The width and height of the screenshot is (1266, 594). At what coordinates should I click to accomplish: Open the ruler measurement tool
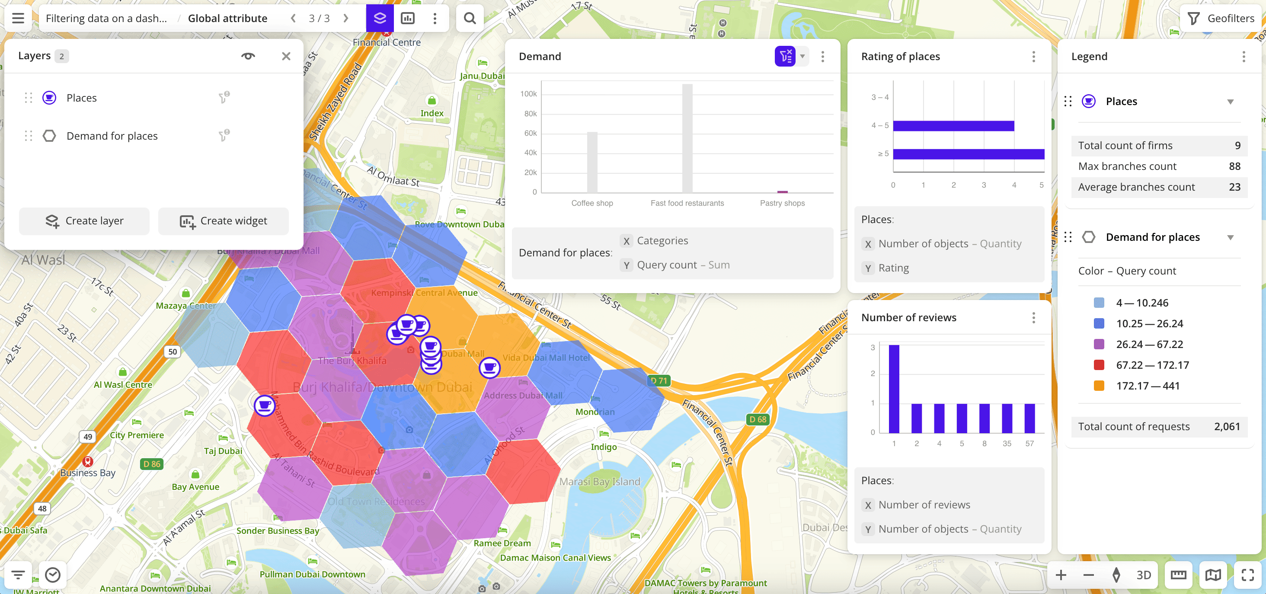point(1179,575)
